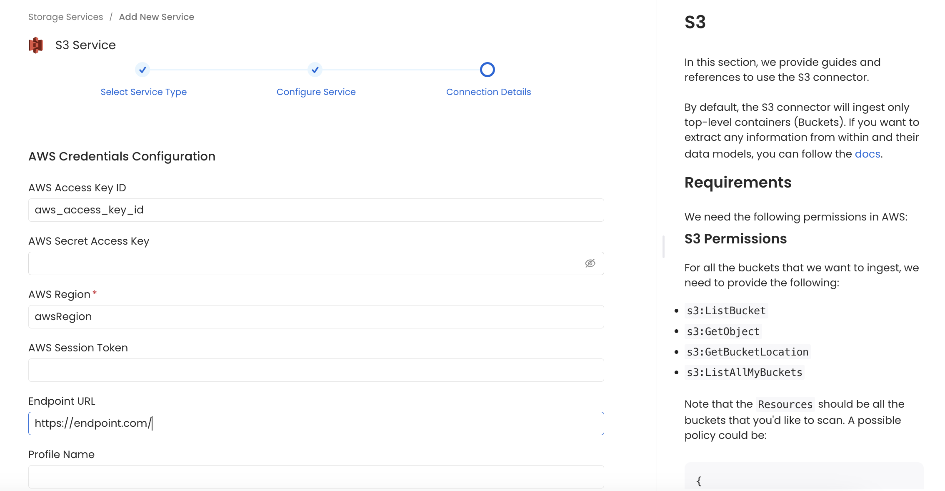945x491 pixels.
Task: Reveal the AWS Secret Access Key field contents
Action: coord(590,263)
